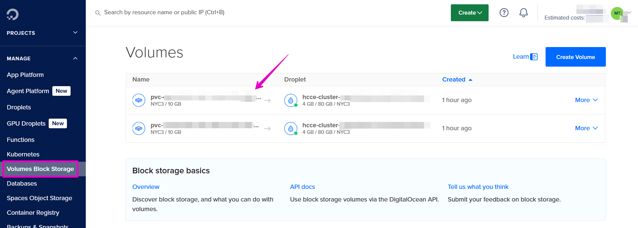638x228 pixels.
Task: Click the first volume's disk icon
Action: coord(139,100)
